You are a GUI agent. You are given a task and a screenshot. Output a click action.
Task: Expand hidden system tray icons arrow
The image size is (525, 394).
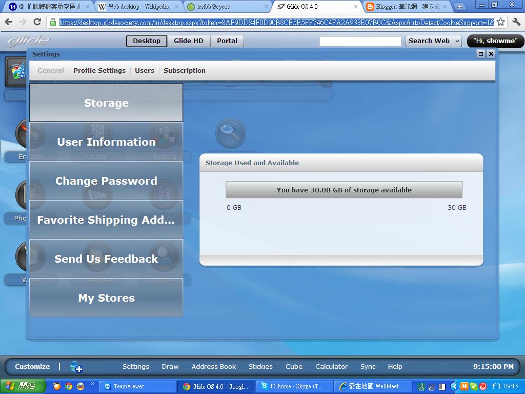click(x=454, y=386)
